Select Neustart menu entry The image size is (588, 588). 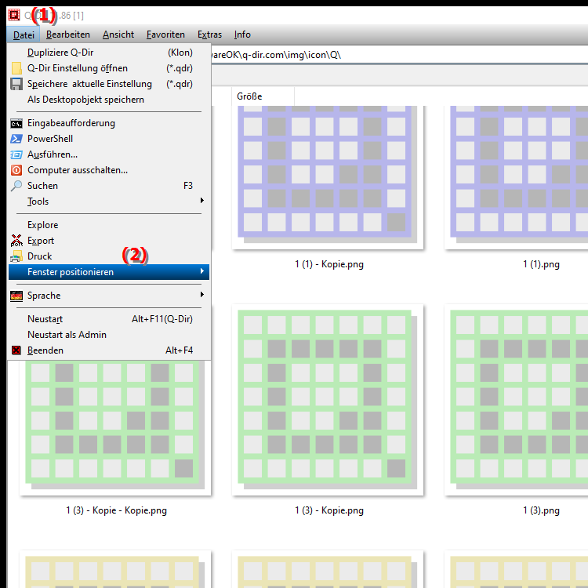click(109, 319)
